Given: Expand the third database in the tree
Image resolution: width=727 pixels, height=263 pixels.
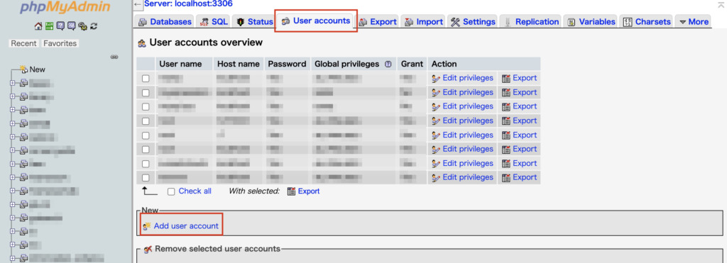Looking at the screenshot, I should [x=13, y=110].
